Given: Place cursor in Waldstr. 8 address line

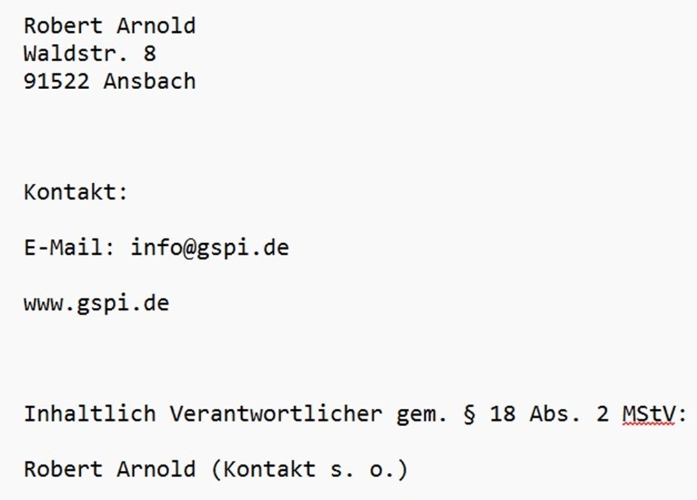Looking at the screenshot, I should coord(90,54).
